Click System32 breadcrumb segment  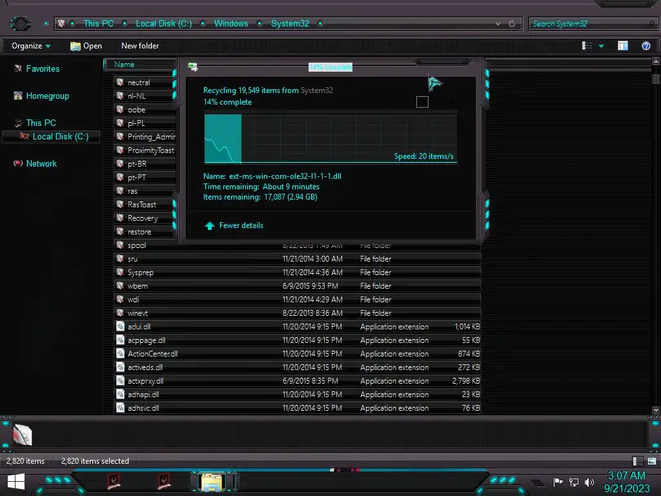[290, 24]
